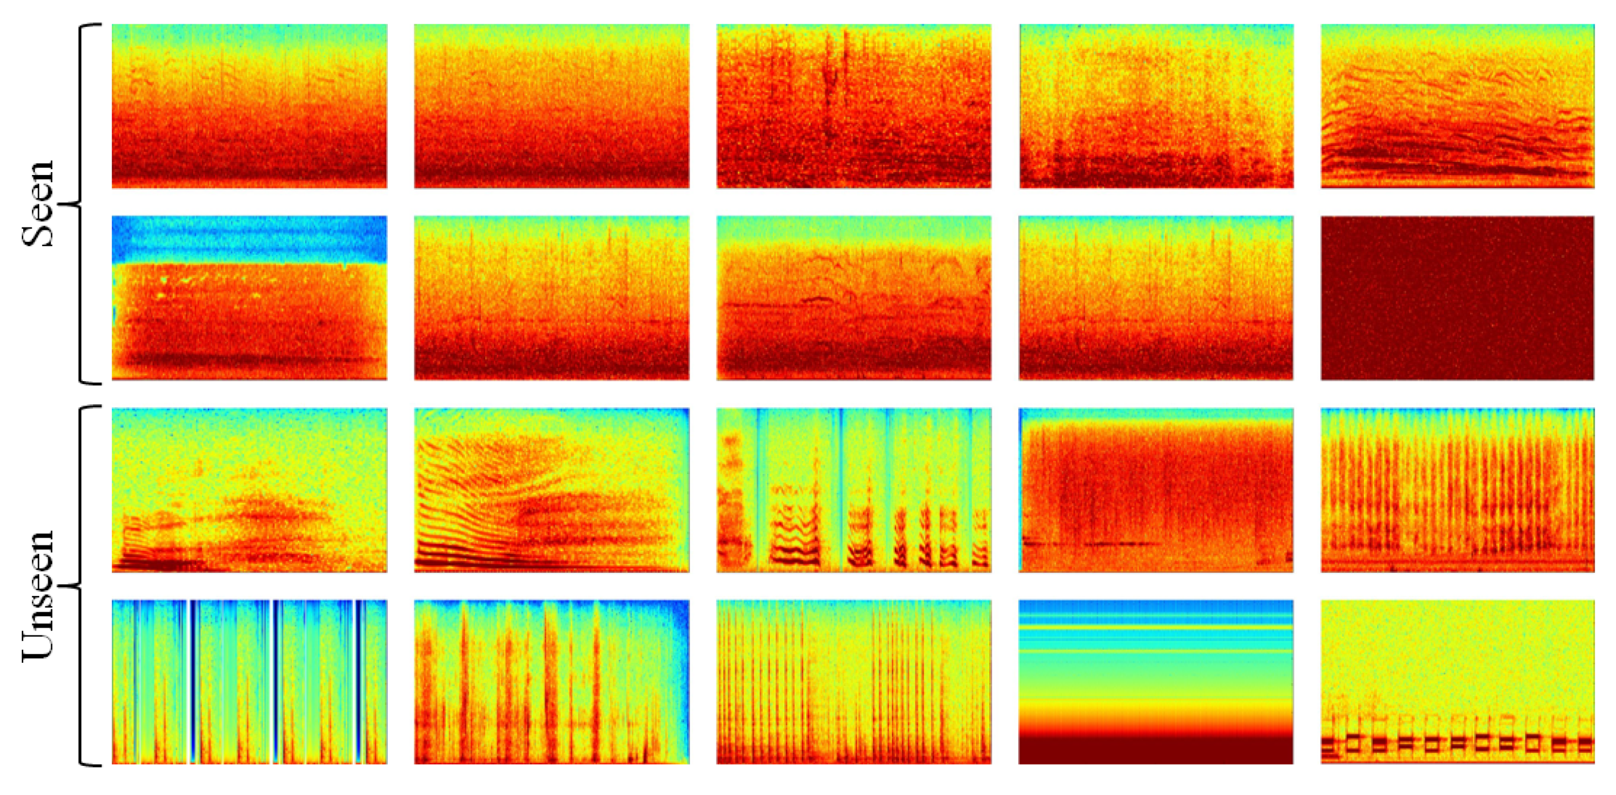Select spectrogram with sweeping curved harmonic fan
1616x795 pixels.
click(551, 490)
